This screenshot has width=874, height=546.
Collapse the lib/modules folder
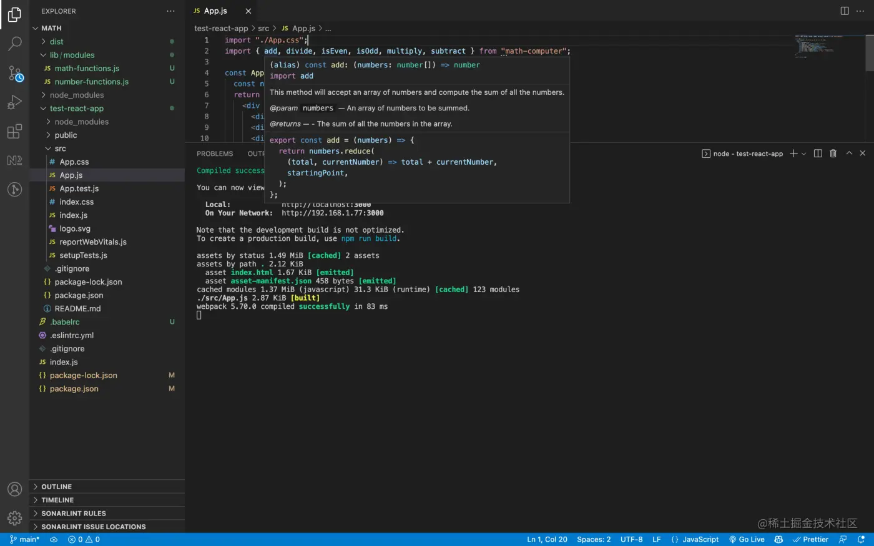107,55
